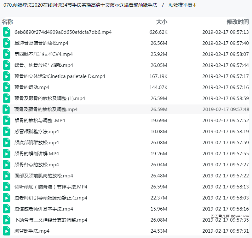Select the file icon for 第四脑室压迫技术CV4.mp4

(x=7, y=54)
